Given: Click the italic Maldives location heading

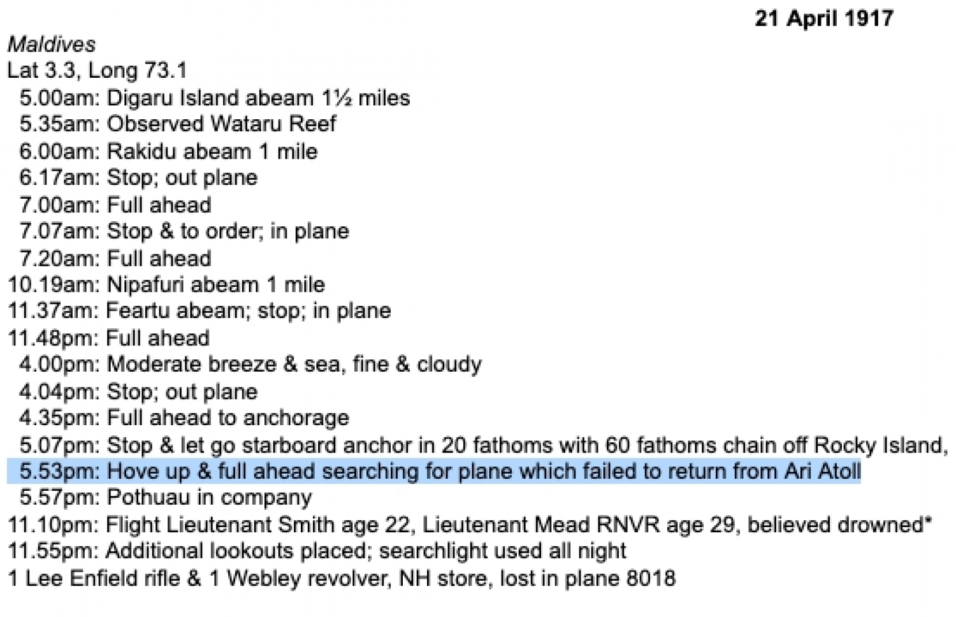Looking at the screenshot, I should pyautogui.click(x=51, y=44).
